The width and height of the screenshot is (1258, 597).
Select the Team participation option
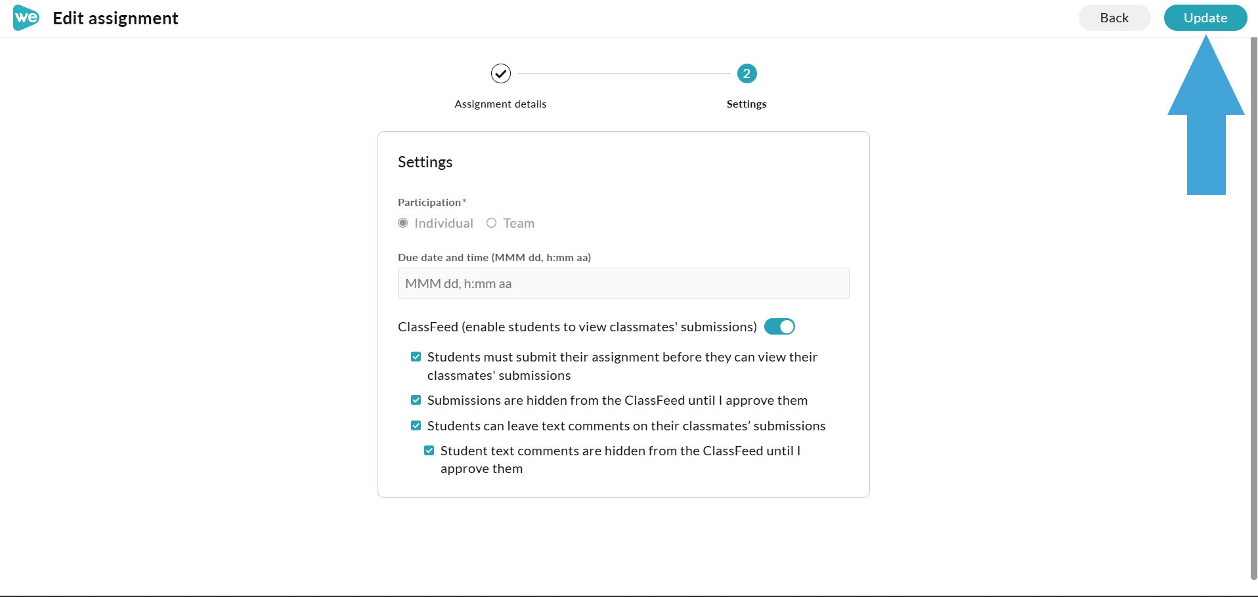pos(491,223)
